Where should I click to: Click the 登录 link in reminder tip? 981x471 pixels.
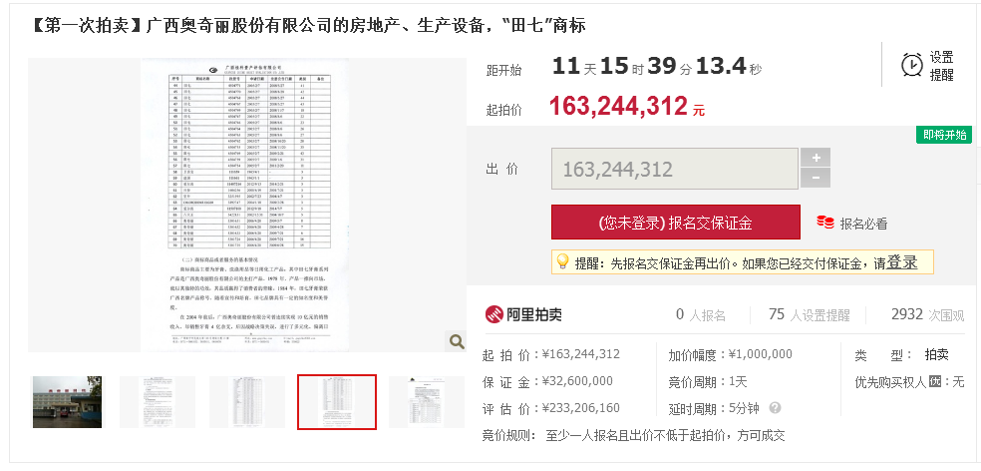(x=901, y=262)
